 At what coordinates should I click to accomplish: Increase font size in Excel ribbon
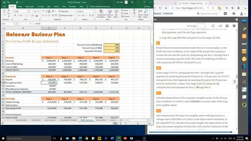click(x=36, y=11)
